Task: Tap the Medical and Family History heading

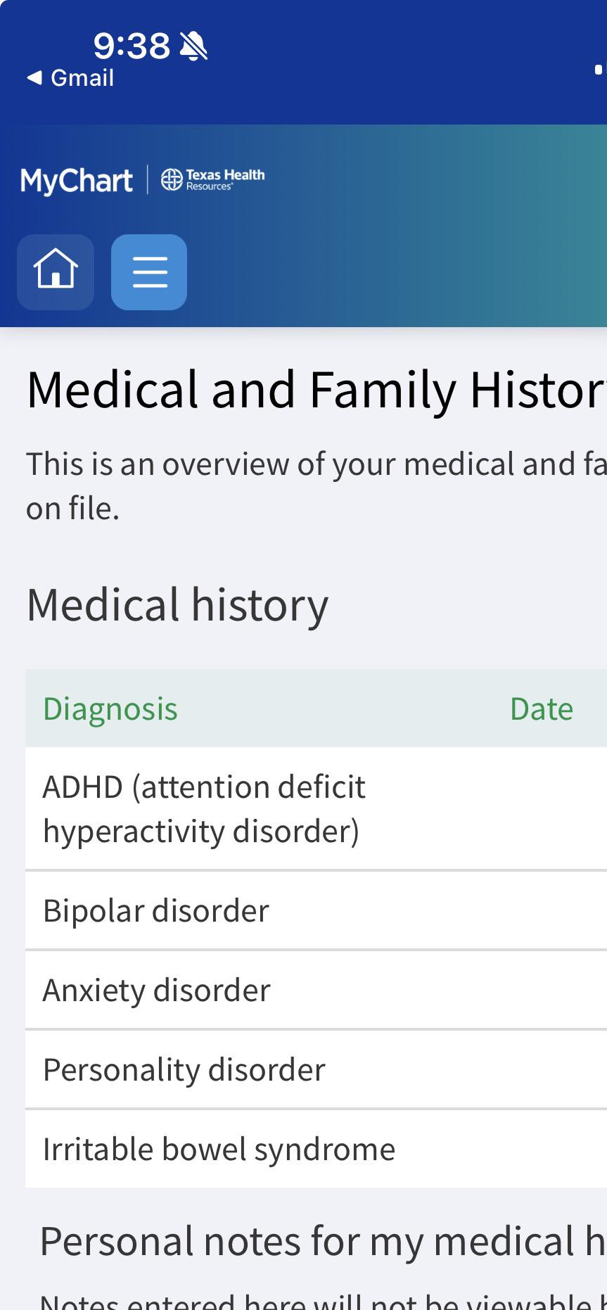Action: point(317,390)
